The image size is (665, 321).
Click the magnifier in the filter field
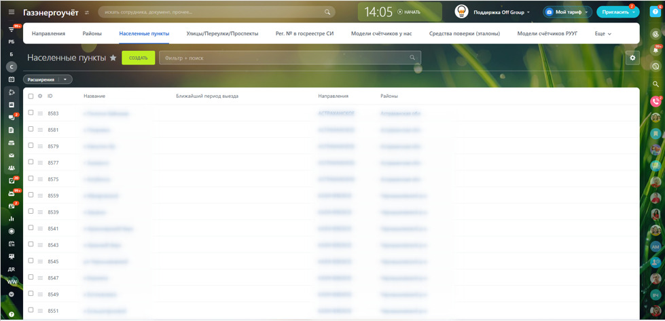[412, 58]
